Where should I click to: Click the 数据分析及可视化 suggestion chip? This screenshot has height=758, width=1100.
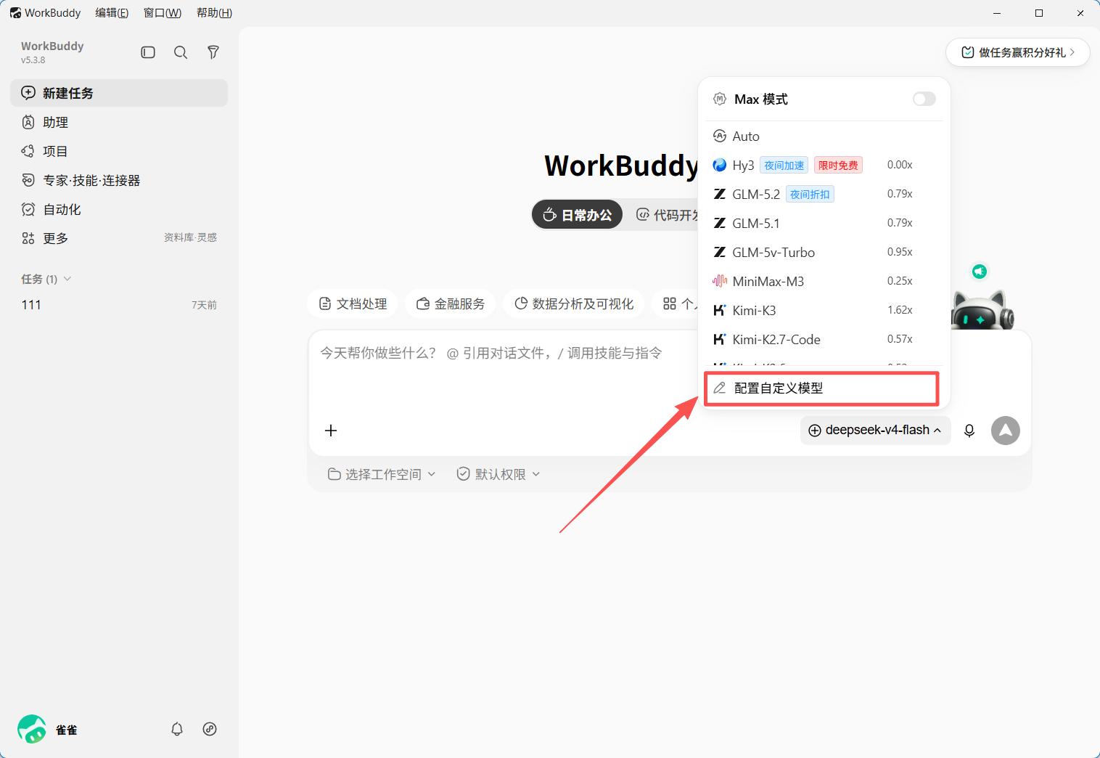[x=574, y=303]
